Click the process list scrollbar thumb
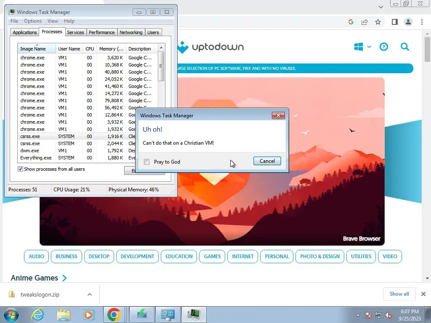Viewport: 431px width, 323px height. pyautogui.click(x=161, y=66)
